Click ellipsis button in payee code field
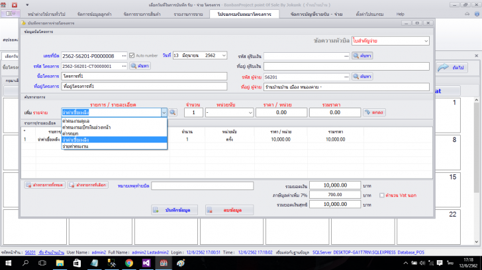Viewport: 482px width, 270px height. pyautogui.click(x=346, y=55)
